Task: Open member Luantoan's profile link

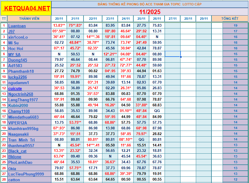Action: (17, 26)
